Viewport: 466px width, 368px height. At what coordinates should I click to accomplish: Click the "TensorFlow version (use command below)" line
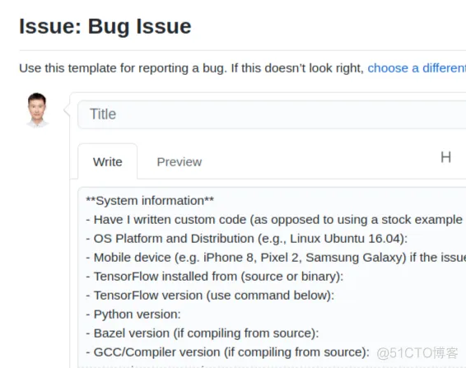click(x=210, y=296)
